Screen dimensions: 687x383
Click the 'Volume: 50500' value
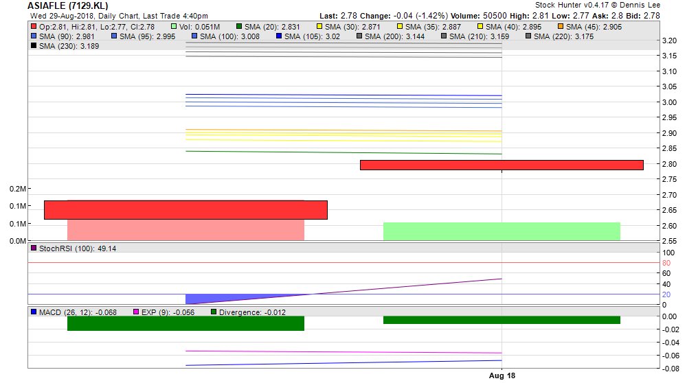(x=478, y=16)
